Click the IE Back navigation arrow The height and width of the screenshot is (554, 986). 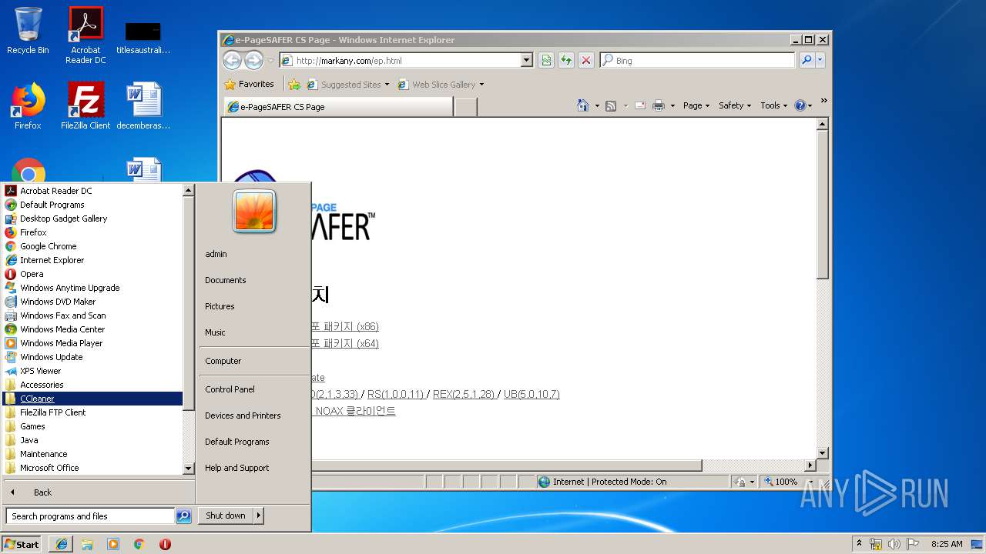232,60
